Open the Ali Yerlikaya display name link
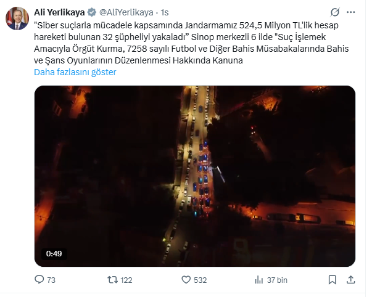372x297 pixels. click(59, 12)
